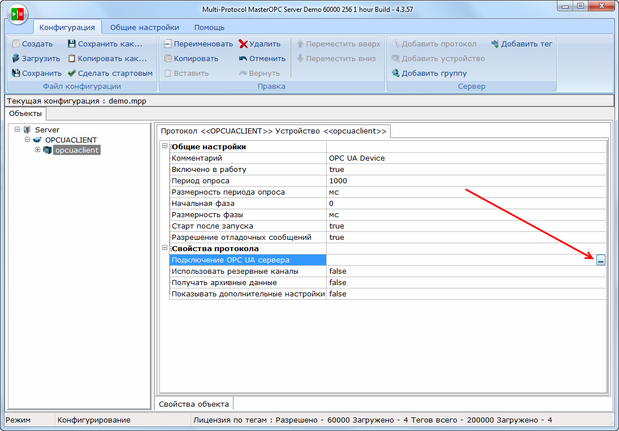
Task: Click the Создать (Create) toolbar icon
Action: 16,44
